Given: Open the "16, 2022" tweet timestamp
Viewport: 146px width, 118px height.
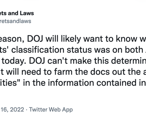Looking at the screenshot, I should (12, 109).
